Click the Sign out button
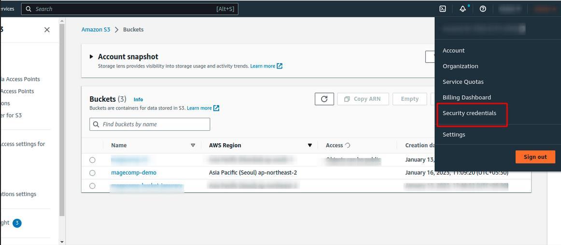Image resolution: width=561 pixels, height=245 pixels. (535, 157)
